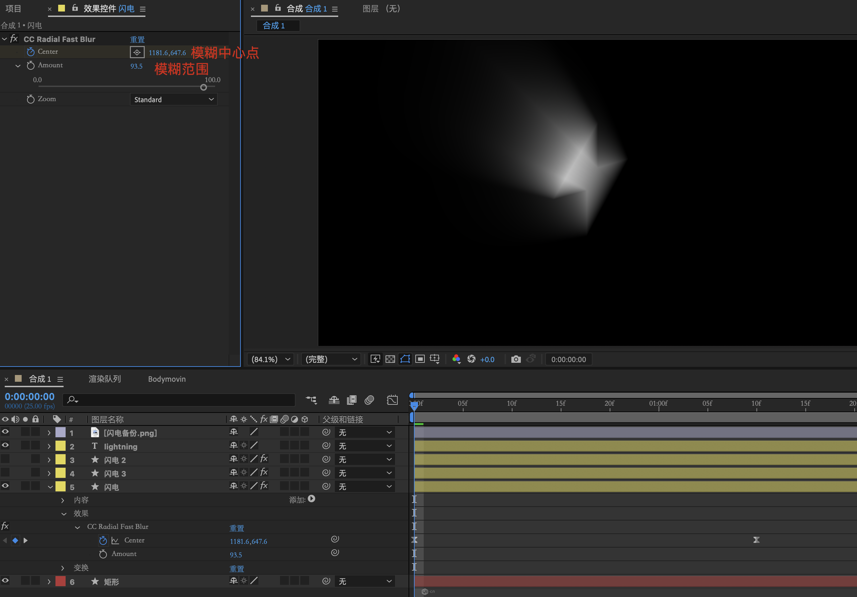Open the 84.1% magnification dropdown
The height and width of the screenshot is (597, 857).
click(x=270, y=359)
